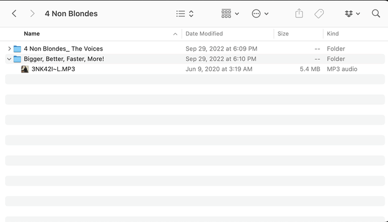Sort by the Kind column
This screenshot has height=222, width=388.
pyautogui.click(x=333, y=34)
